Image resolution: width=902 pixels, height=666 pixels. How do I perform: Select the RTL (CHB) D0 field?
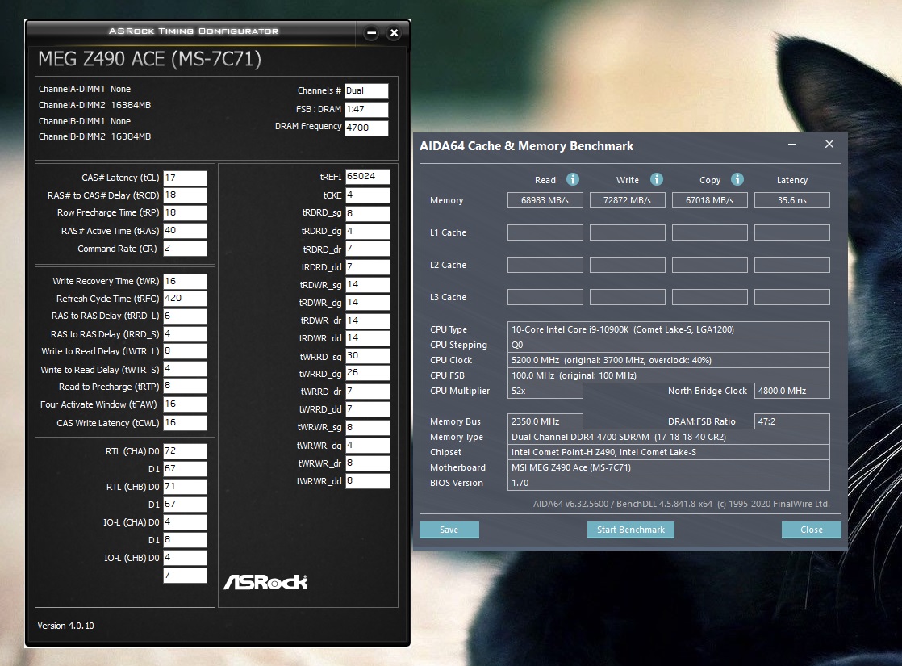click(185, 487)
